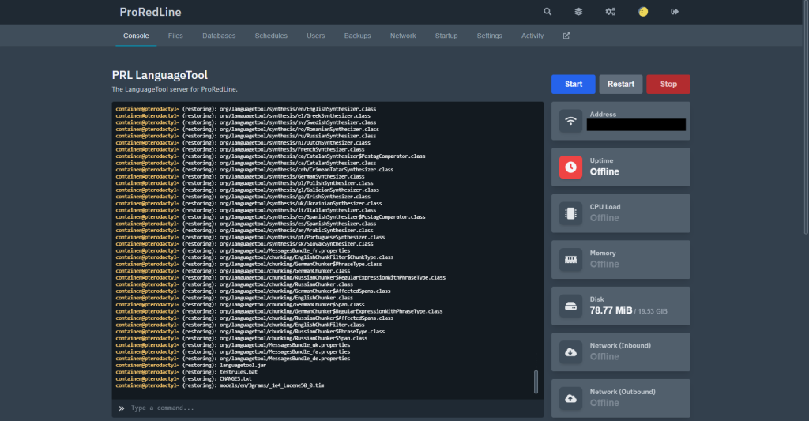Screen dimensions: 809x421
Task: Click the sign out icon
Action: [x=675, y=12]
